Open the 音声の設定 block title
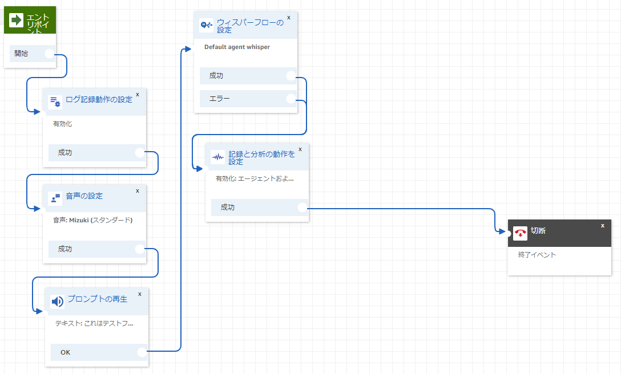The height and width of the screenshot is (374, 621). pos(84,196)
